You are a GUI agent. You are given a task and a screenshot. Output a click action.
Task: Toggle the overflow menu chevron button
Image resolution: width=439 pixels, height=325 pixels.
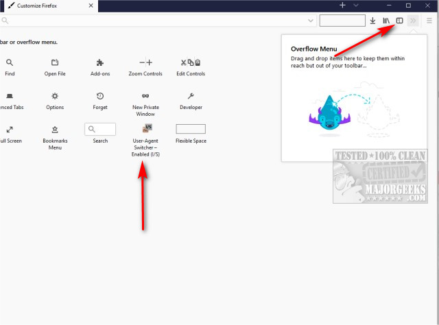pos(413,21)
